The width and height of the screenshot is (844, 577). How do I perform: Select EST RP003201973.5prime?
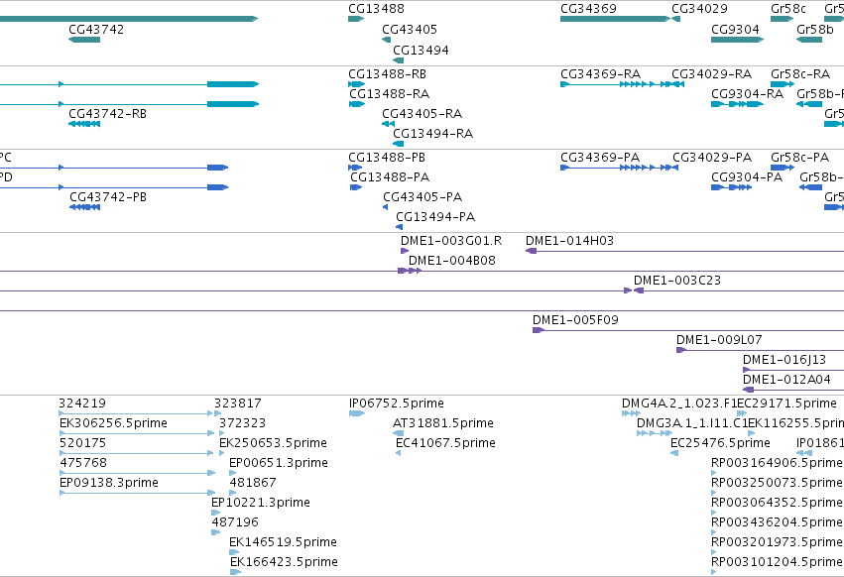[x=714, y=553]
